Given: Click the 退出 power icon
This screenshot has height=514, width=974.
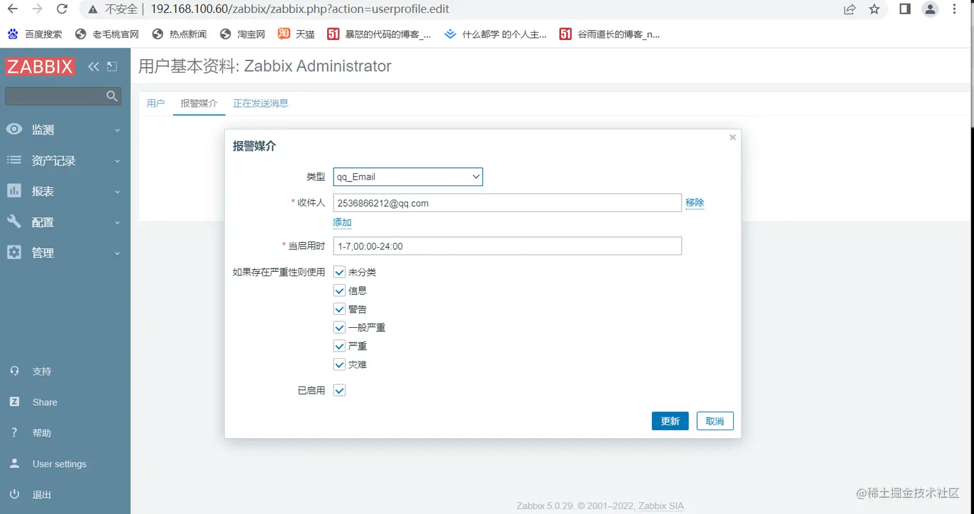Looking at the screenshot, I should click(x=14, y=495).
